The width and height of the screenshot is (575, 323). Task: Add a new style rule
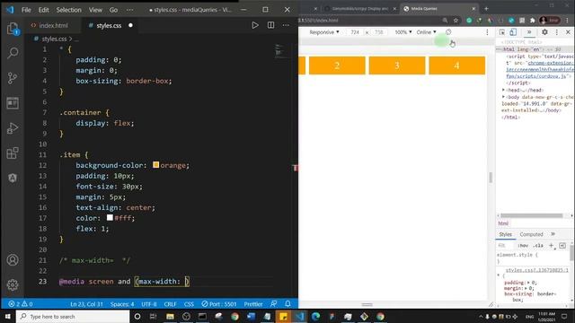click(551, 245)
